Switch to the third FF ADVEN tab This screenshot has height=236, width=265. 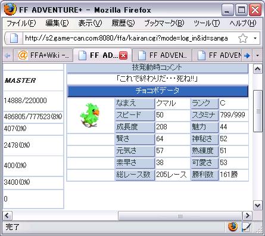tap(219, 55)
